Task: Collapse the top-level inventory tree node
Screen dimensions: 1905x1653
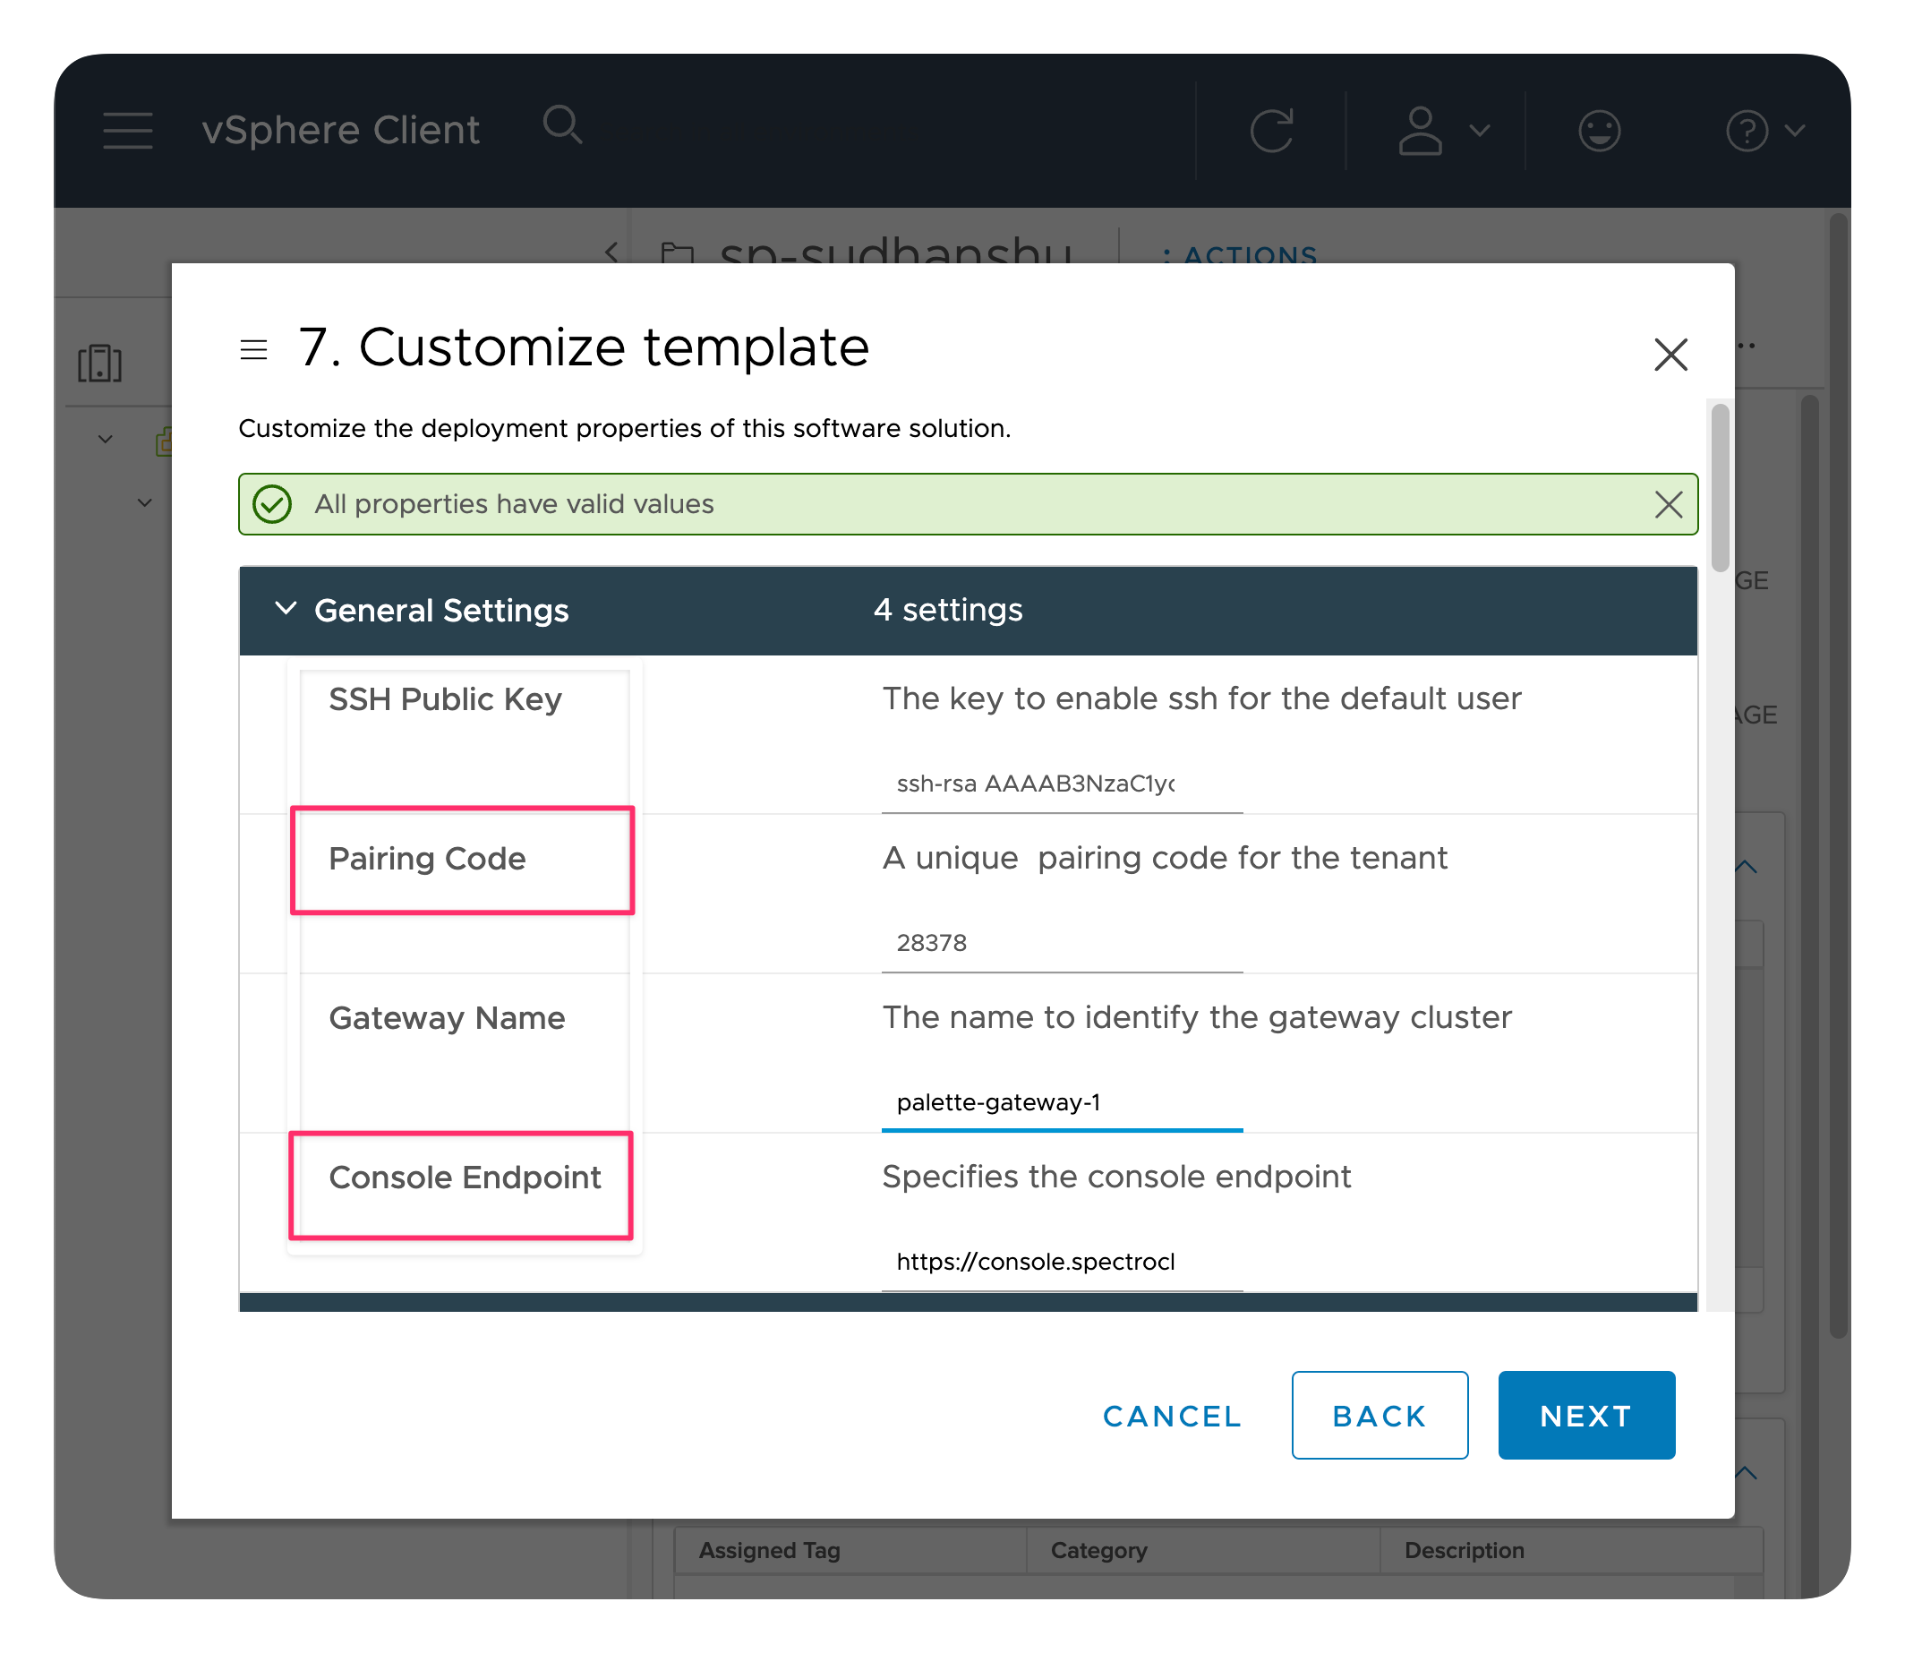Action: pyautogui.click(x=105, y=439)
